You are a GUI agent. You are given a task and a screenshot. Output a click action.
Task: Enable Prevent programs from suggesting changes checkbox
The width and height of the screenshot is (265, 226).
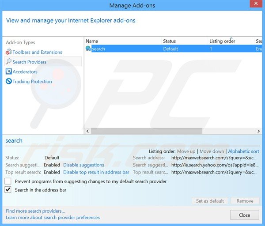click(x=8, y=181)
